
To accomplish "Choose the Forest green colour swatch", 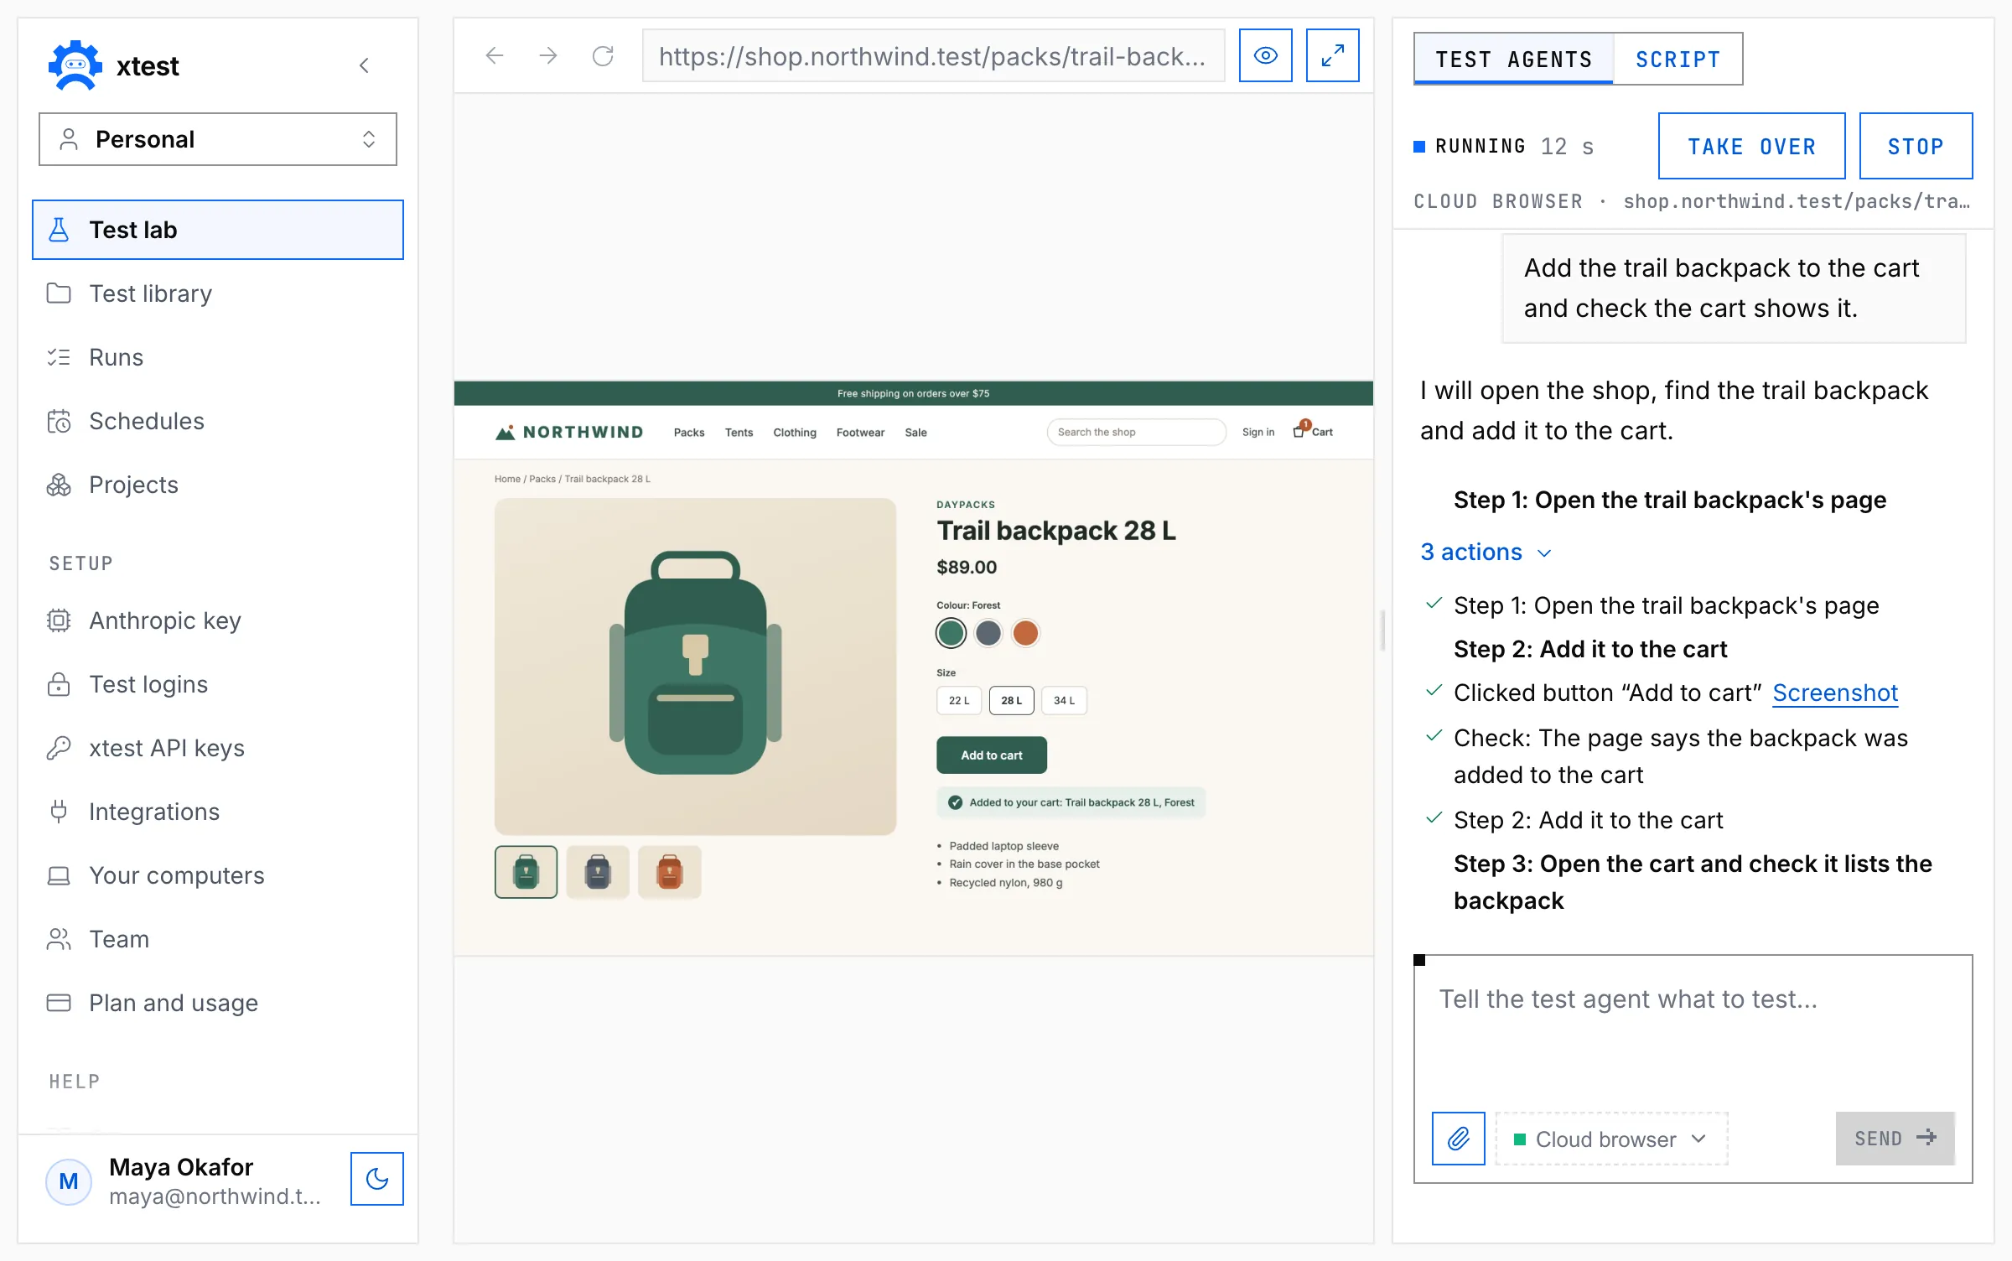I will (x=951, y=633).
